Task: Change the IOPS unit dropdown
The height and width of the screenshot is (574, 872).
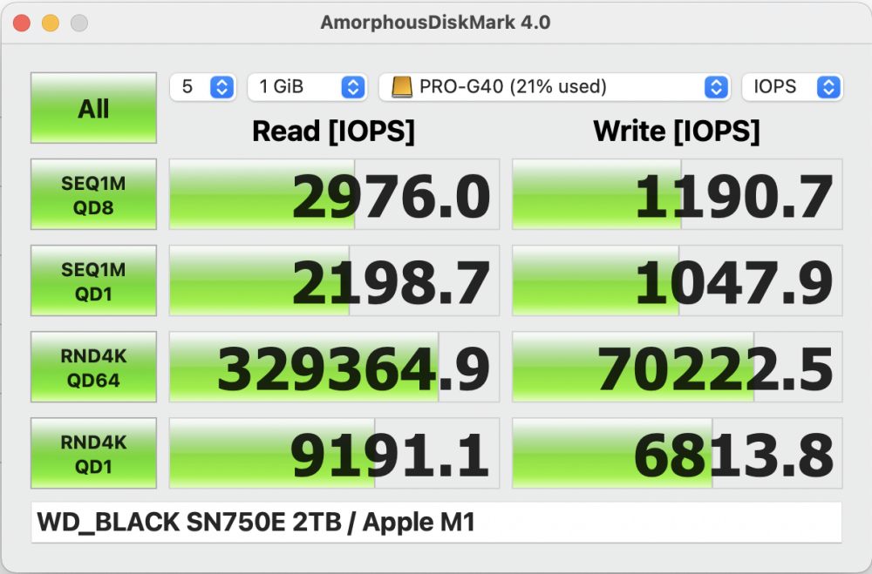Action: pyautogui.click(x=793, y=87)
